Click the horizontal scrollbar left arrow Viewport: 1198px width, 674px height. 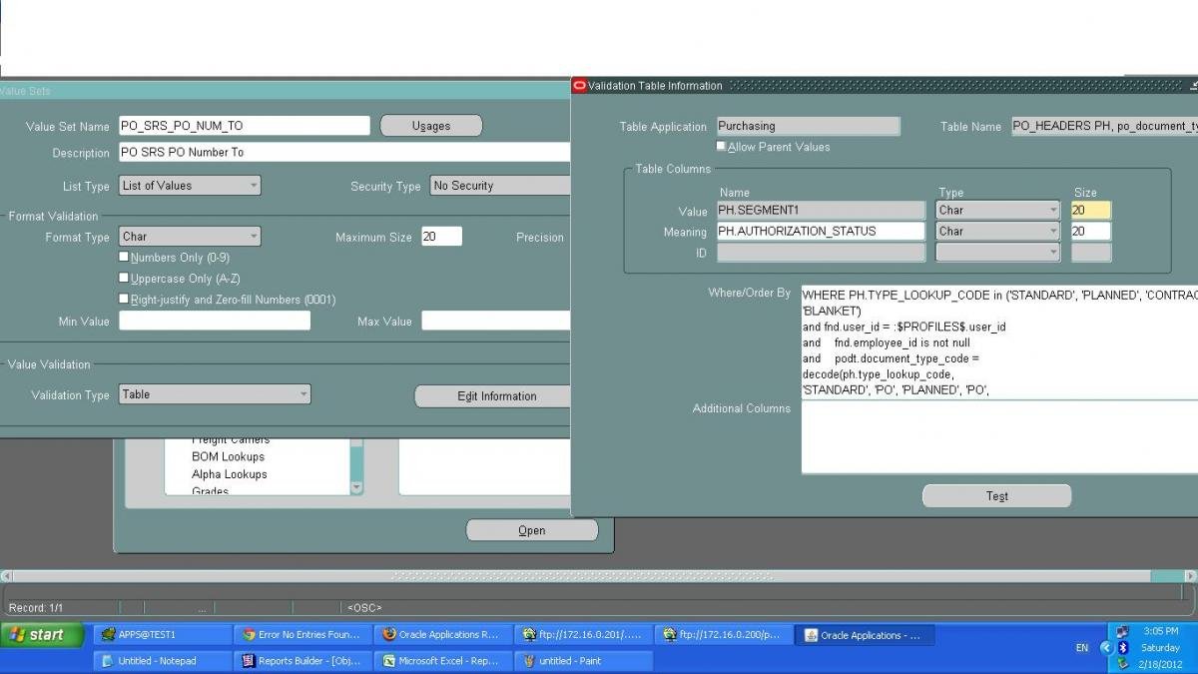(7, 576)
